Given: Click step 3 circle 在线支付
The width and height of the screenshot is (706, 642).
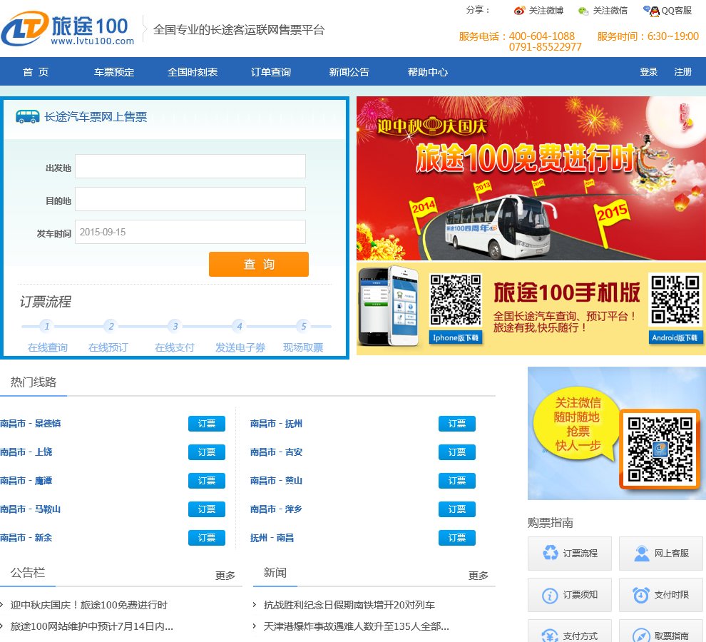Looking at the screenshot, I should [x=175, y=326].
